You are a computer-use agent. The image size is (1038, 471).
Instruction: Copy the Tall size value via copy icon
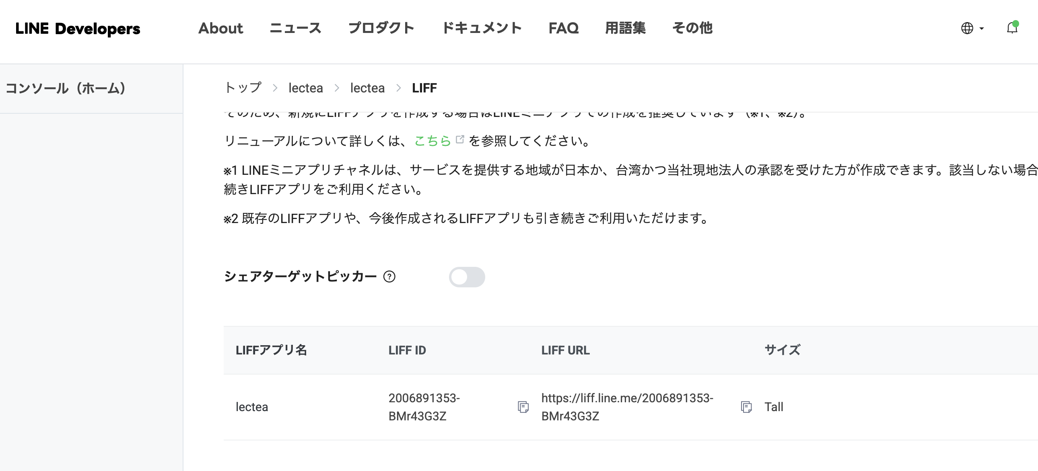coord(746,408)
